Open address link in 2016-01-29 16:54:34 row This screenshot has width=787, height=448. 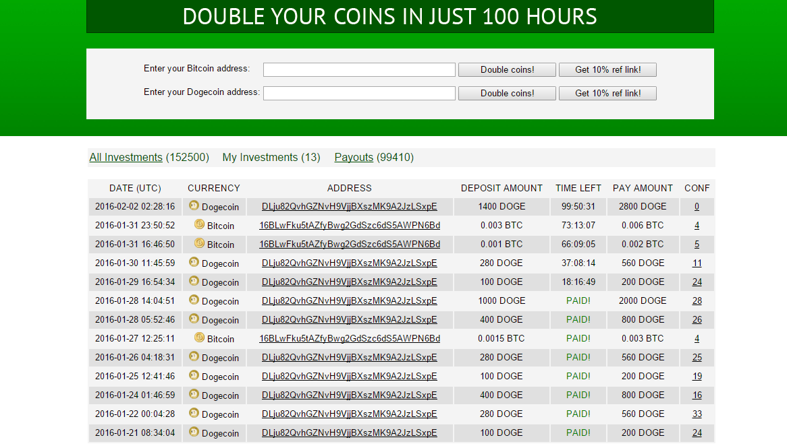coord(350,282)
